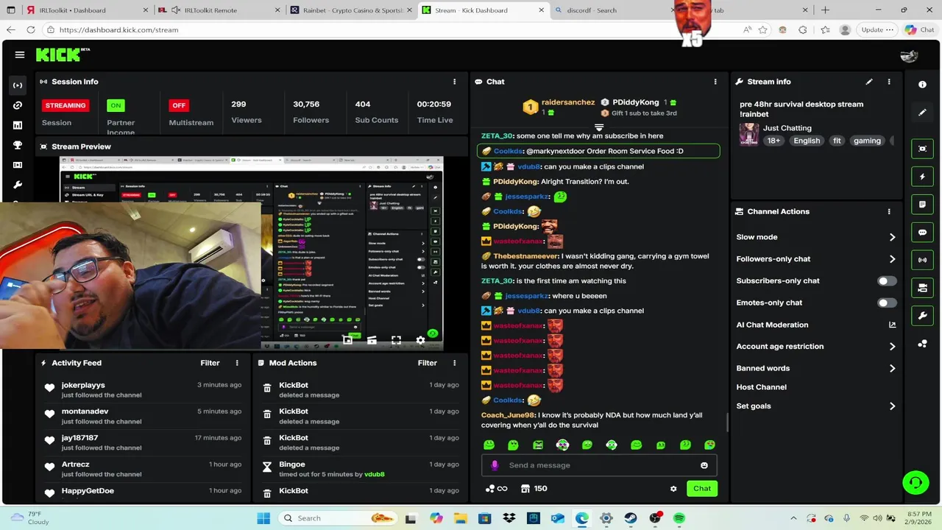
Task: Click the chat scrollbar
Action: tap(727, 423)
